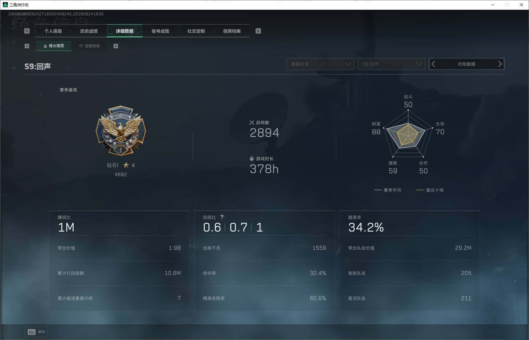Click the 累计行动报酬 value 10.6M

click(173, 273)
